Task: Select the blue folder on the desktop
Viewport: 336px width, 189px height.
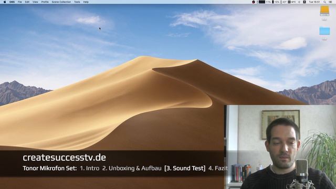Action: pyautogui.click(x=324, y=31)
